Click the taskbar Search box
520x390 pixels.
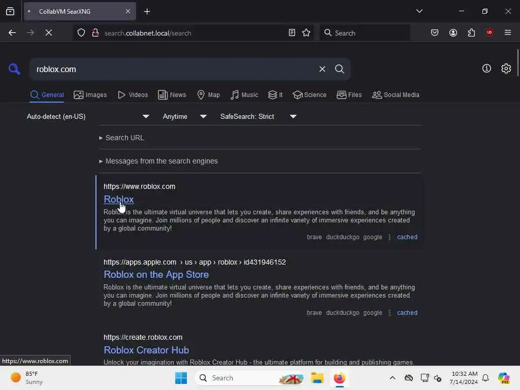(x=250, y=378)
